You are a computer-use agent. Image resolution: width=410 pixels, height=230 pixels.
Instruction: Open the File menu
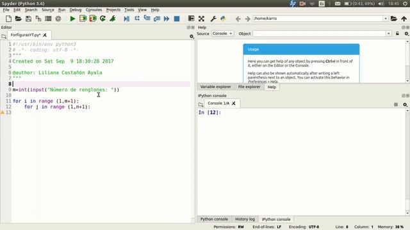[x=6, y=10]
